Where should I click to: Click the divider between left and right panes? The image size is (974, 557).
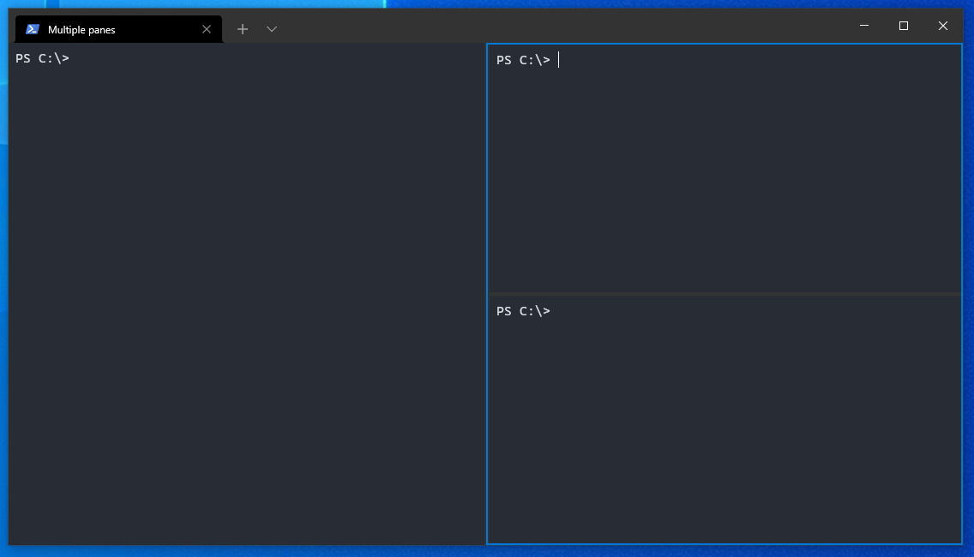click(x=487, y=300)
